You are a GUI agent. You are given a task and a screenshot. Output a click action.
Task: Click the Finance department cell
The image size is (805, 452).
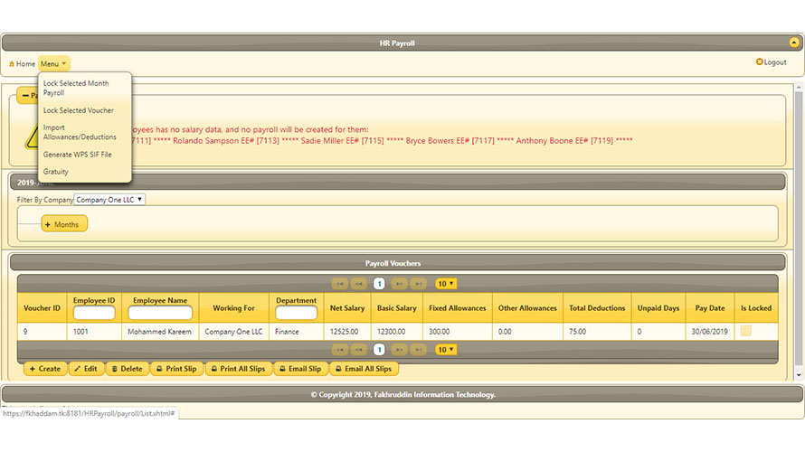click(x=297, y=332)
